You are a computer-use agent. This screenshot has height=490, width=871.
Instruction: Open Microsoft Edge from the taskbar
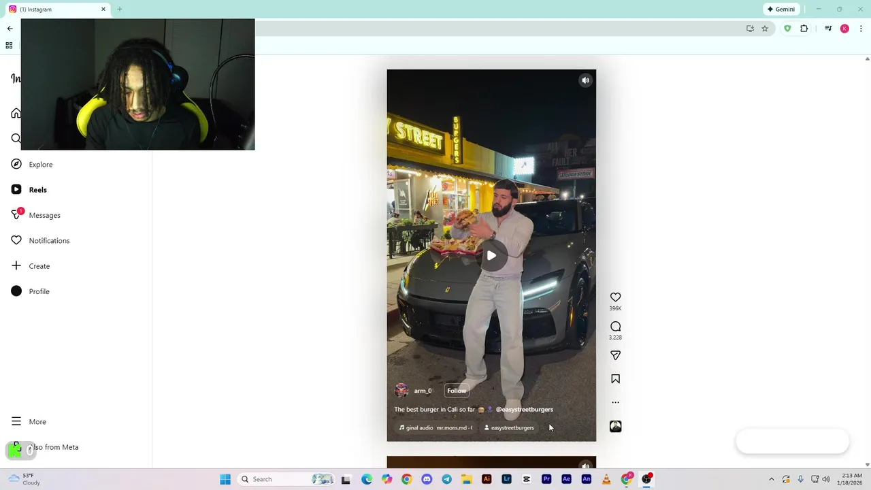coord(367,479)
